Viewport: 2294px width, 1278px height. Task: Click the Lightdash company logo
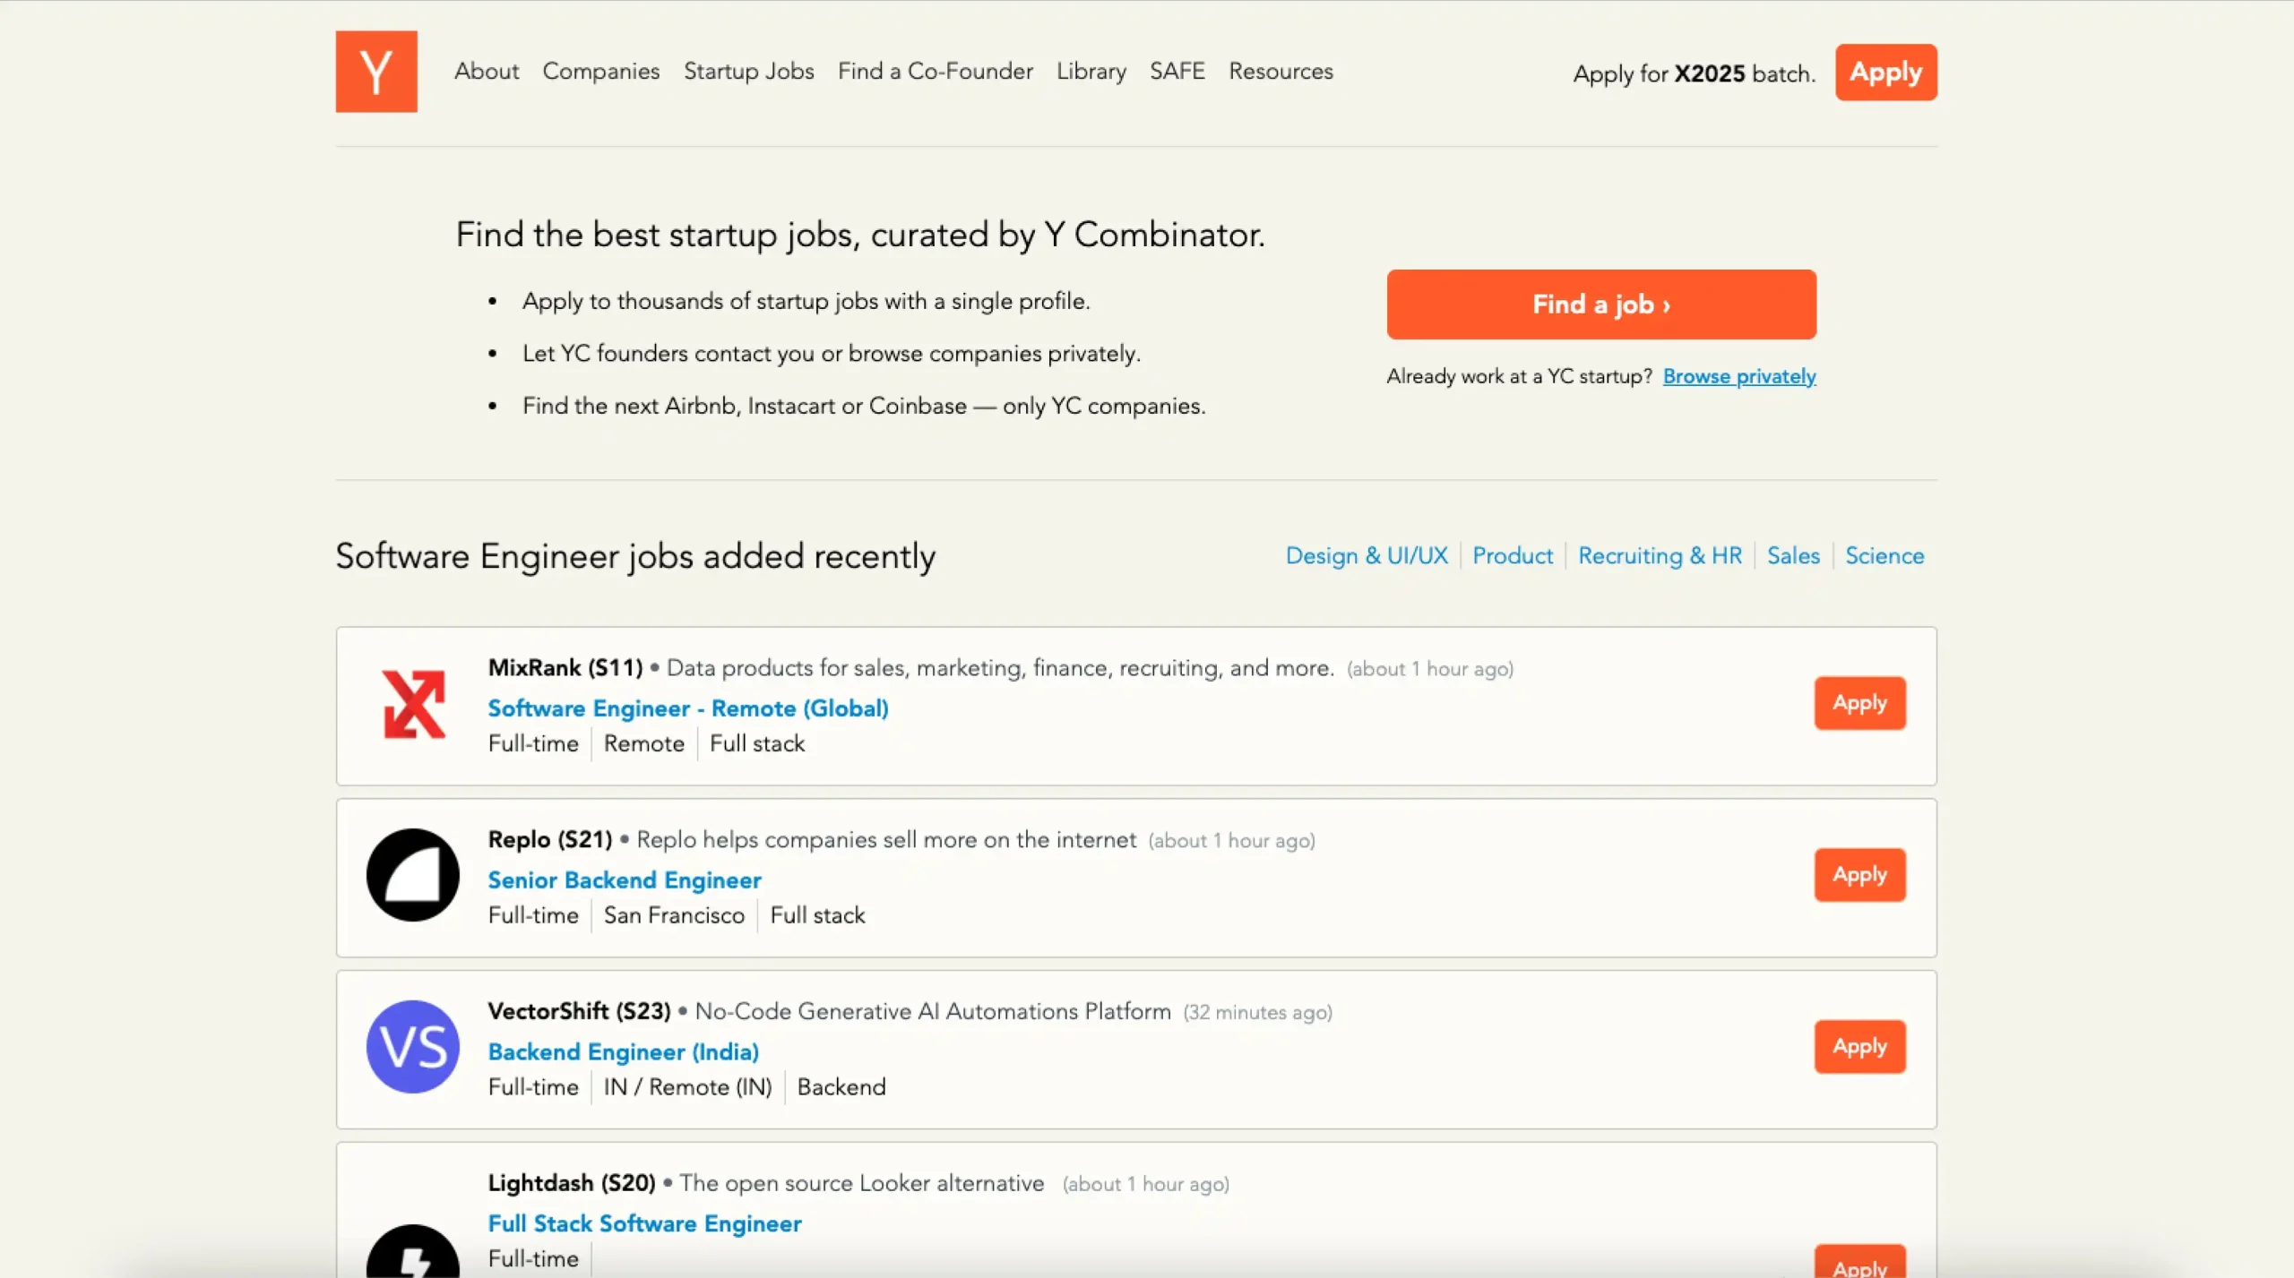(413, 1251)
